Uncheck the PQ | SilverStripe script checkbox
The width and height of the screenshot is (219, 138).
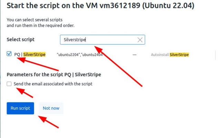pos(9,54)
